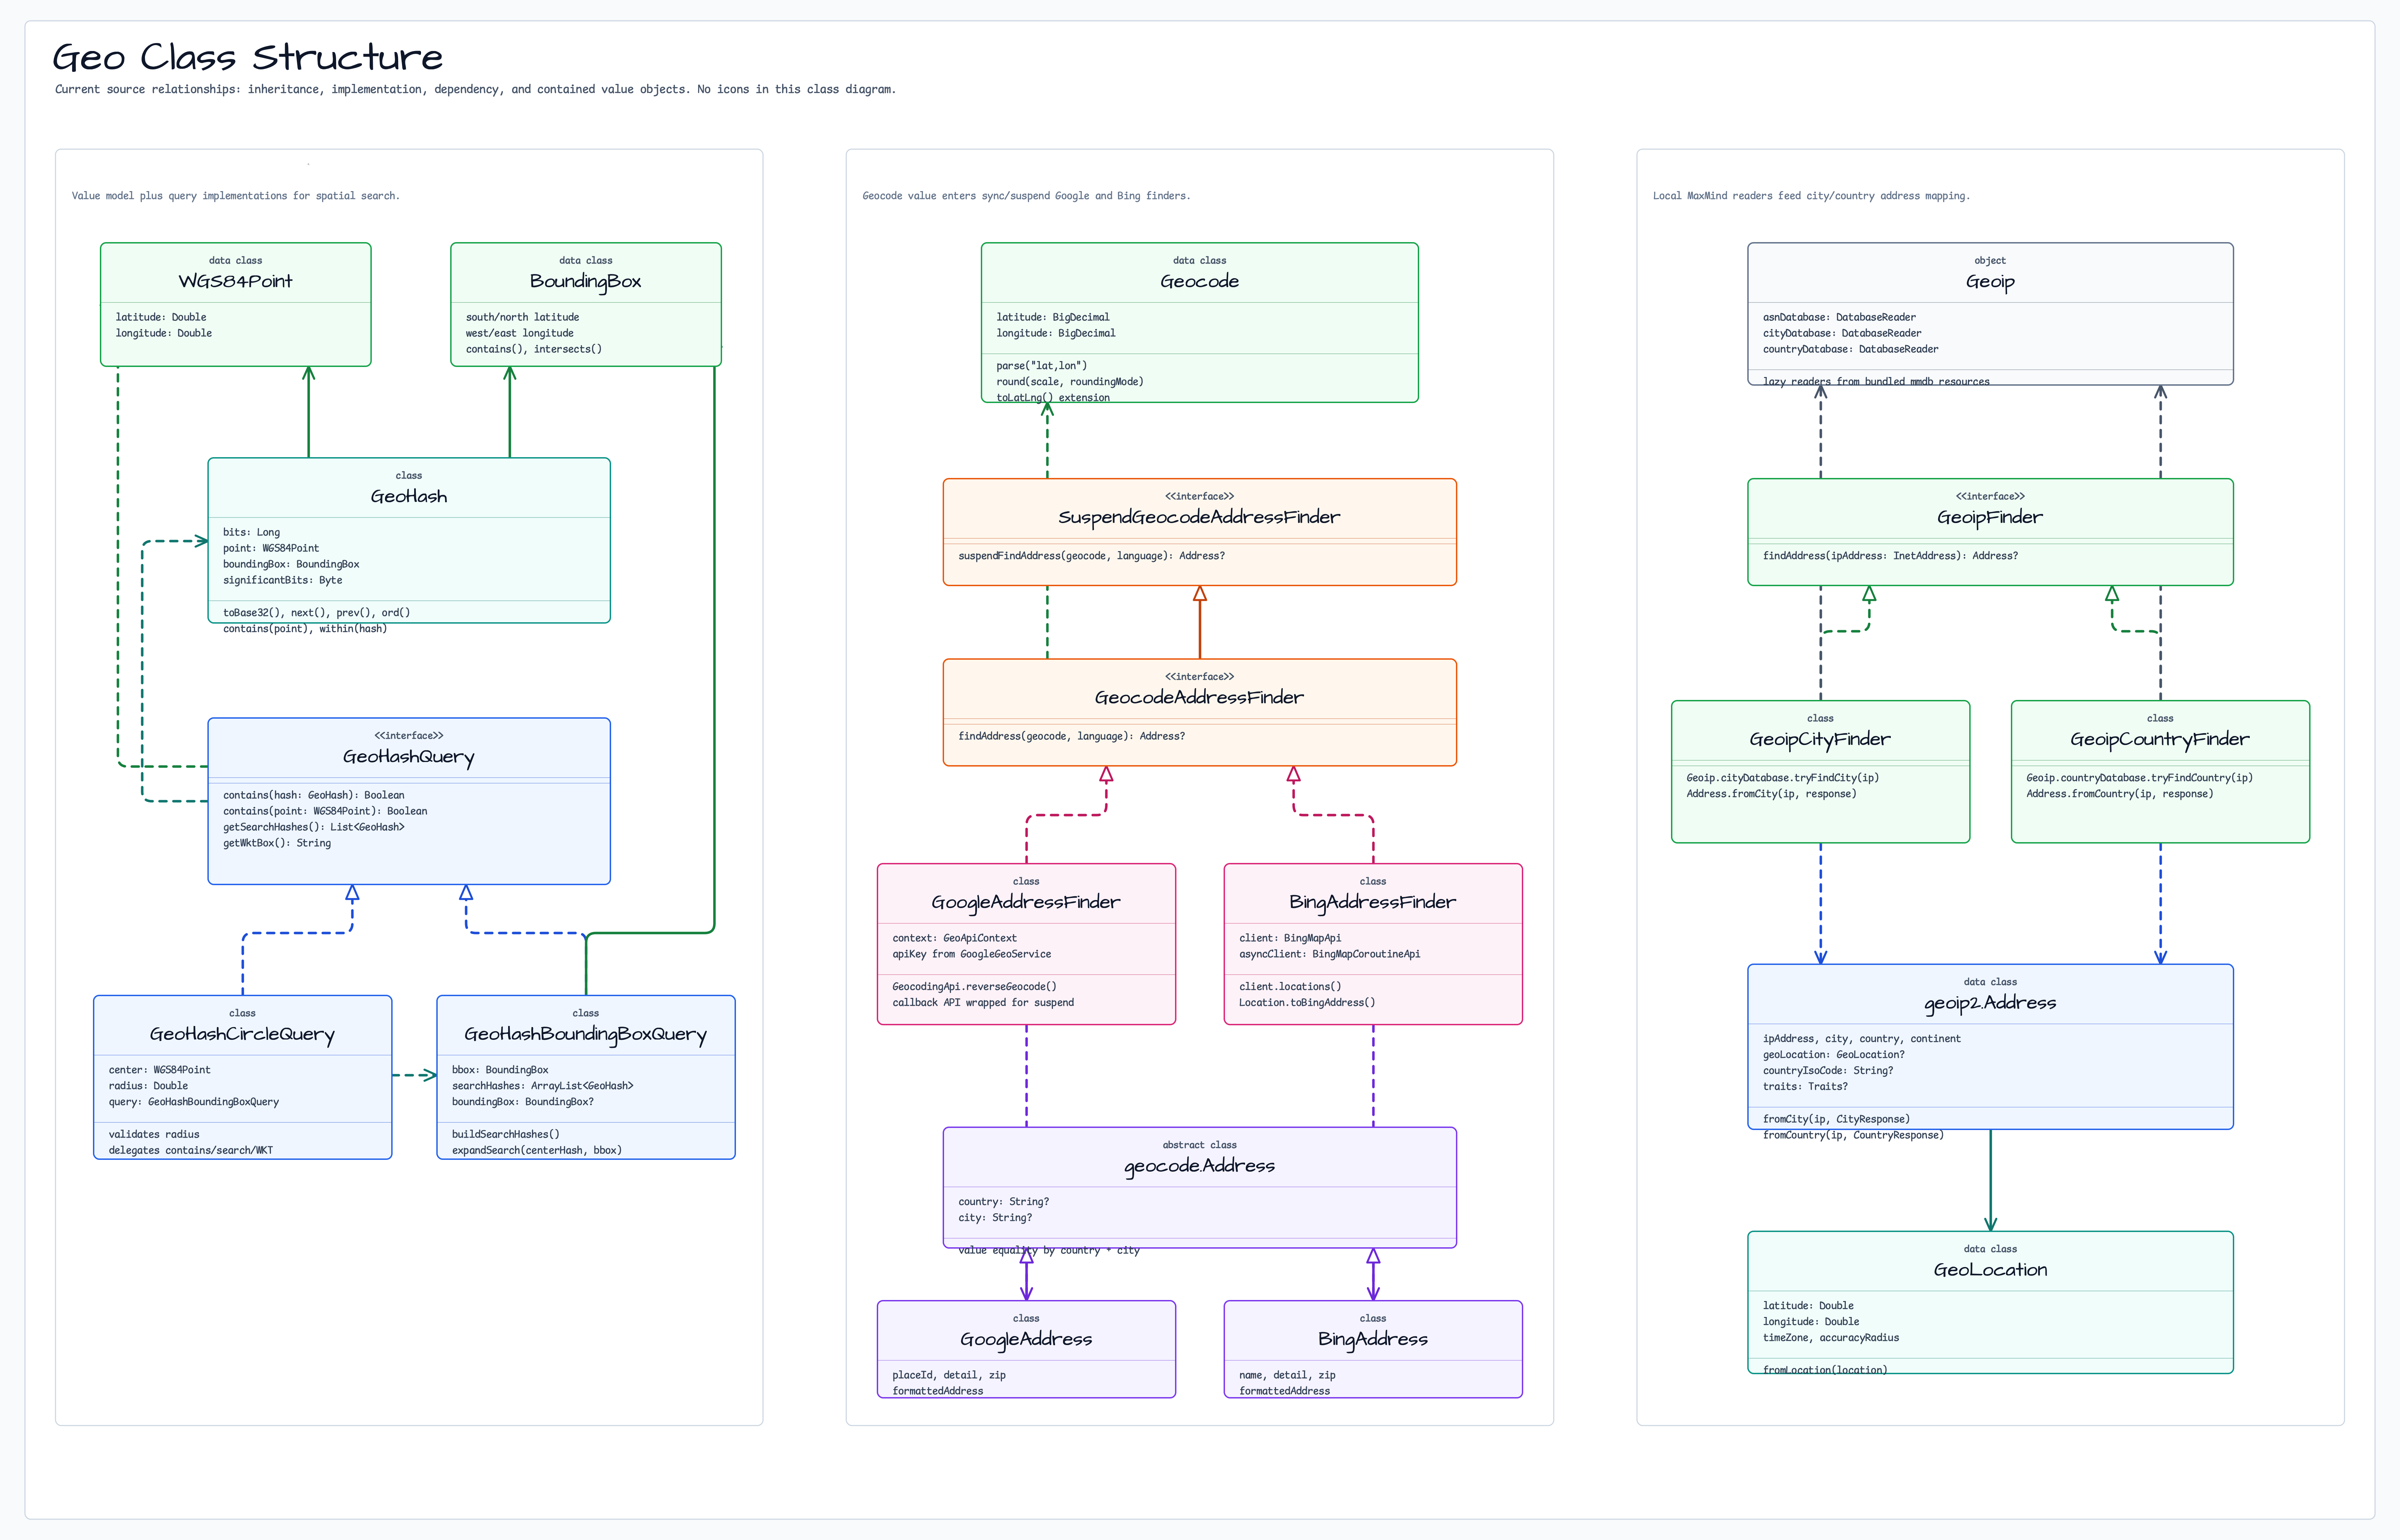This screenshot has height=1540, width=2400.
Task: Click 'Address.fromCountry(ip, response)' line
Action: point(2120,794)
